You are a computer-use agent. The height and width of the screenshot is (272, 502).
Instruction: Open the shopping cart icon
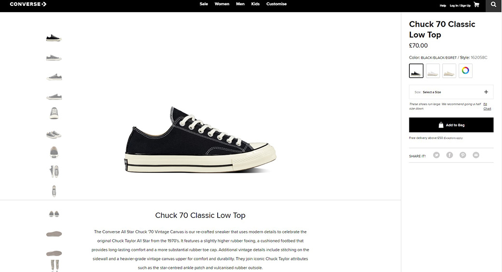click(476, 4)
